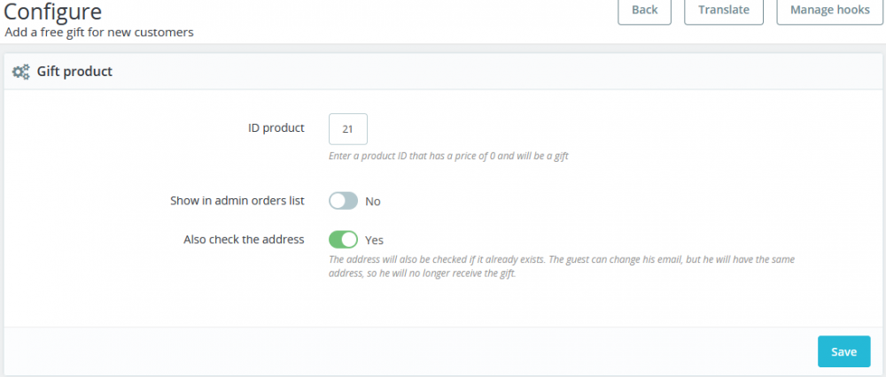The image size is (886, 377).
Task: Click the ID product label
Action: point(276,127)
